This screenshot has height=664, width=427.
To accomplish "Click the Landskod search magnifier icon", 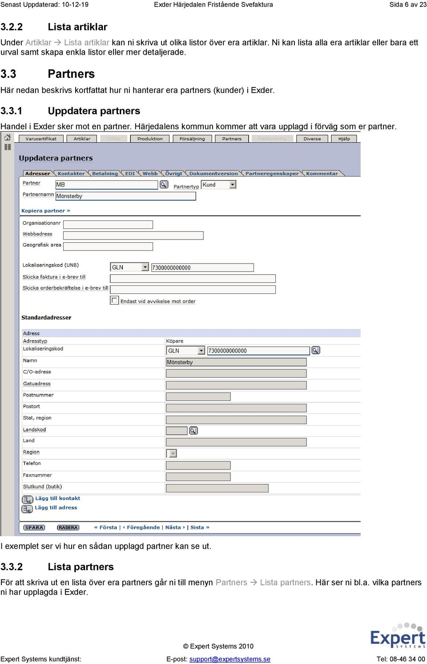I will [193, 430].
